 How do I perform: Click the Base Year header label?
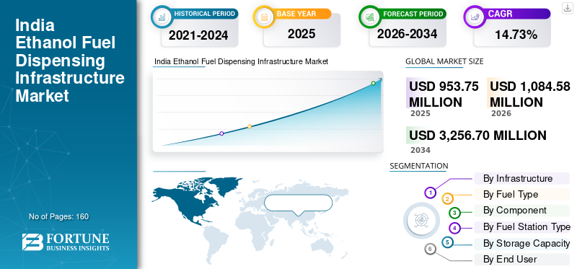tap(296, 14)
